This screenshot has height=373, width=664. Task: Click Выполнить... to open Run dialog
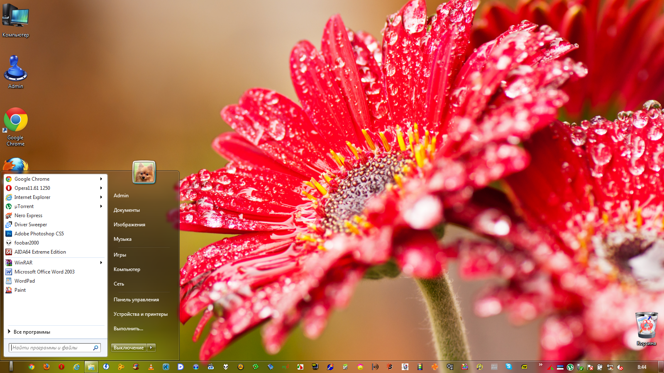(x=128, y=329)
